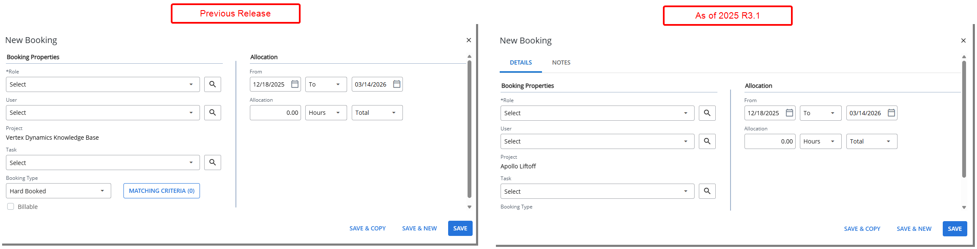Select the Details tab
The image size is (977, 249).
point(520,62)
